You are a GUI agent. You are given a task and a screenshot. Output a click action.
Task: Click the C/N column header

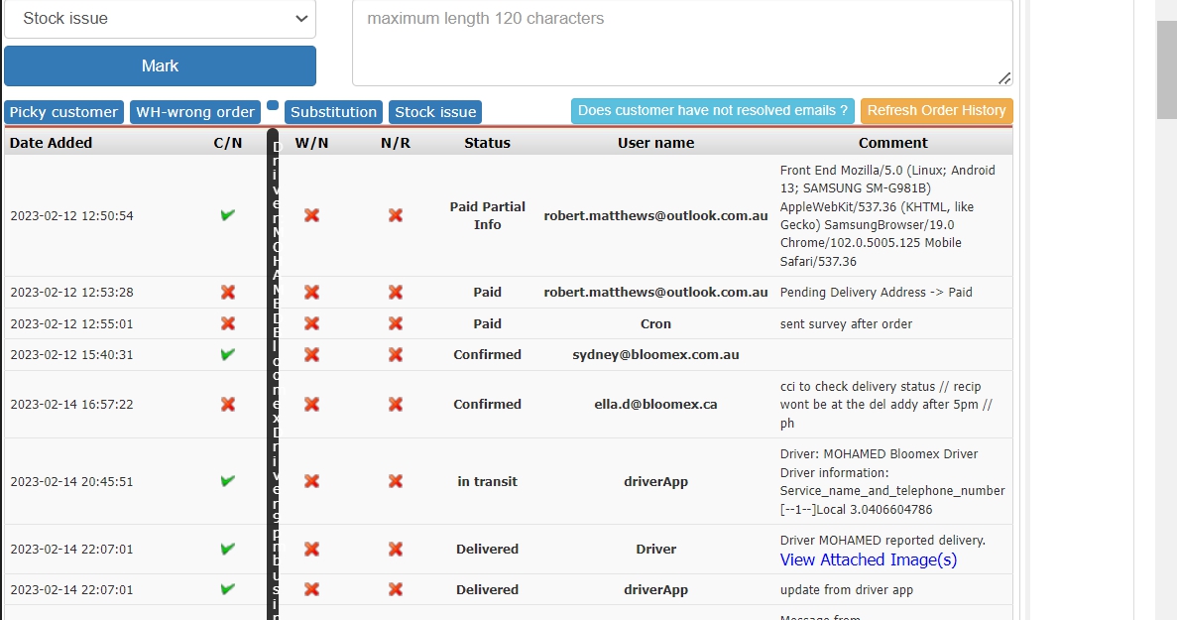tap(227, 143)
